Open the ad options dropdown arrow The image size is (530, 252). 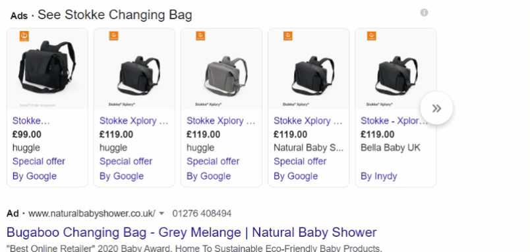click(162, 213)
